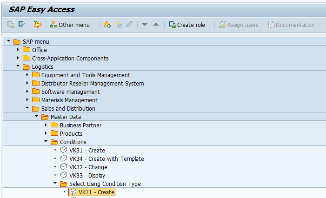Click the VK31 transaction cube icon
Image resolution: width=326 pixels, height=198 pixels.
64,150
